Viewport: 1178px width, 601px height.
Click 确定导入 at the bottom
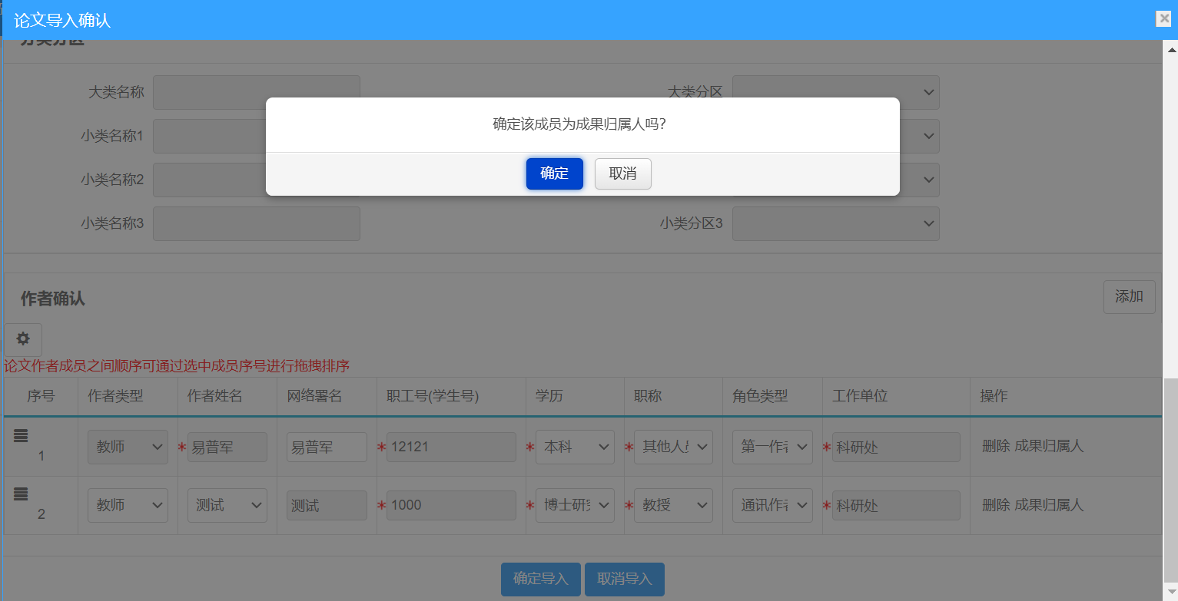[x=541, y=579]
